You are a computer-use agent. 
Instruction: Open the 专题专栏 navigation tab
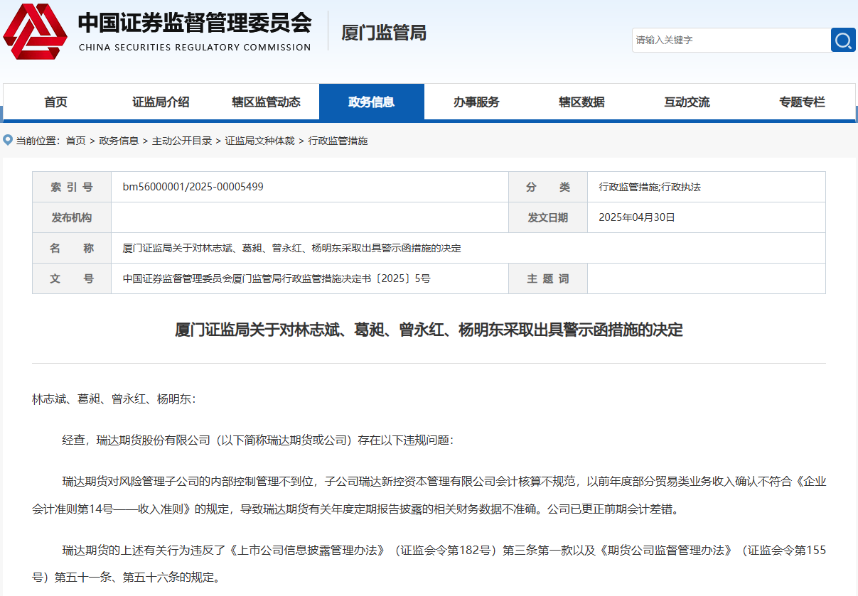click(802, 102)
